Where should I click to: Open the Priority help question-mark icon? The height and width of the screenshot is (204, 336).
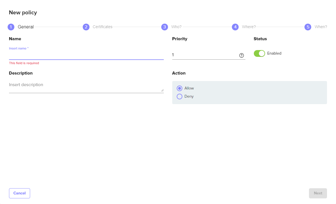(241, 55)
